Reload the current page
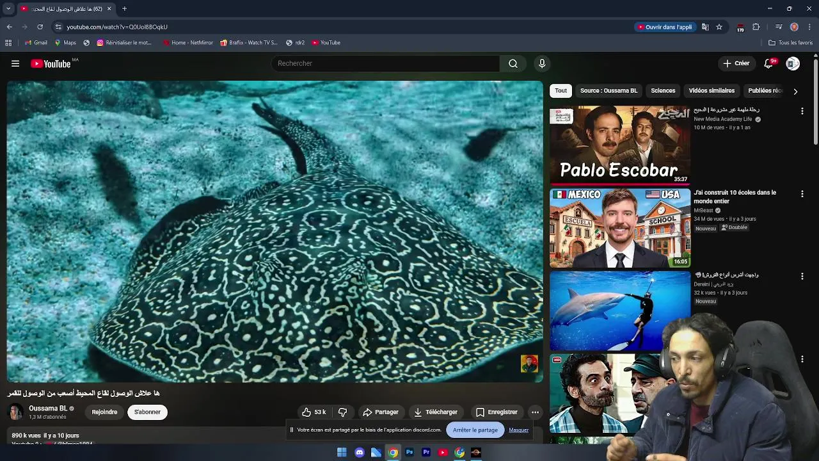The height and width of the screenshot is (461, 819). tap(40, 27)
